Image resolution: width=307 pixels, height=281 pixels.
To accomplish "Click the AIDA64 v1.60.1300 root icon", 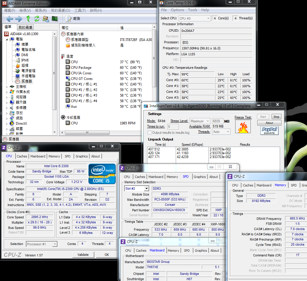I will click(x=6, y=34).
